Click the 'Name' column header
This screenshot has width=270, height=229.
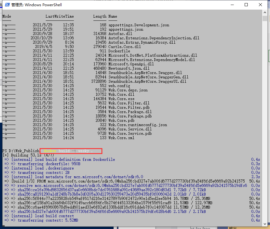pyautogui.click(x=113, y=16)
